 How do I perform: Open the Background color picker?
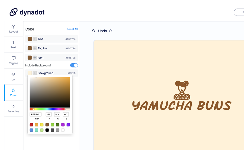(29, 73)
